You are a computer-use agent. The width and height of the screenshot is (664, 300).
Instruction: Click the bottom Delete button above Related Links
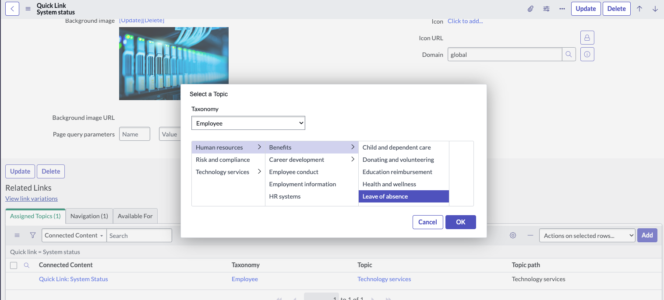pos(51,171)
